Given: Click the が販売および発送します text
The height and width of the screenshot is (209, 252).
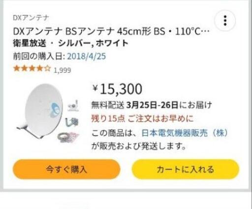Looking at the screenshot, I should (x=138, y=146).
